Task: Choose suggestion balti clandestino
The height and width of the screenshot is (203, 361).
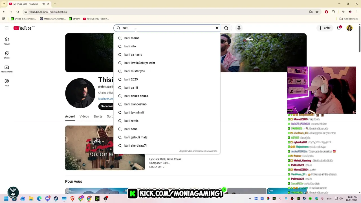Action: click(x=167, y=104)
